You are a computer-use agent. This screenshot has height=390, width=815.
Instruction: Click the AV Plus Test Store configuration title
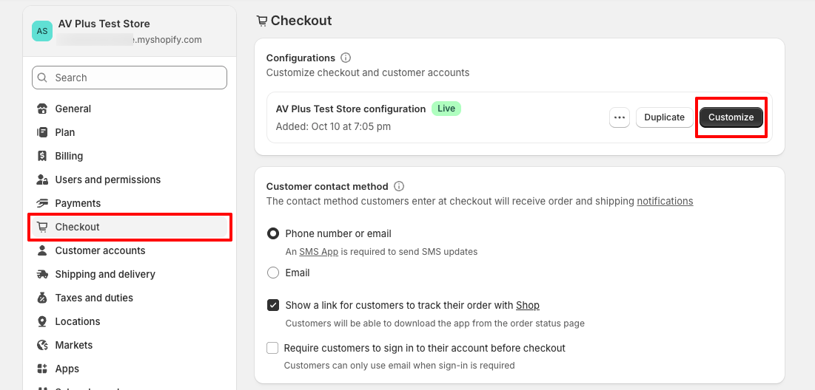coord(351,109)
